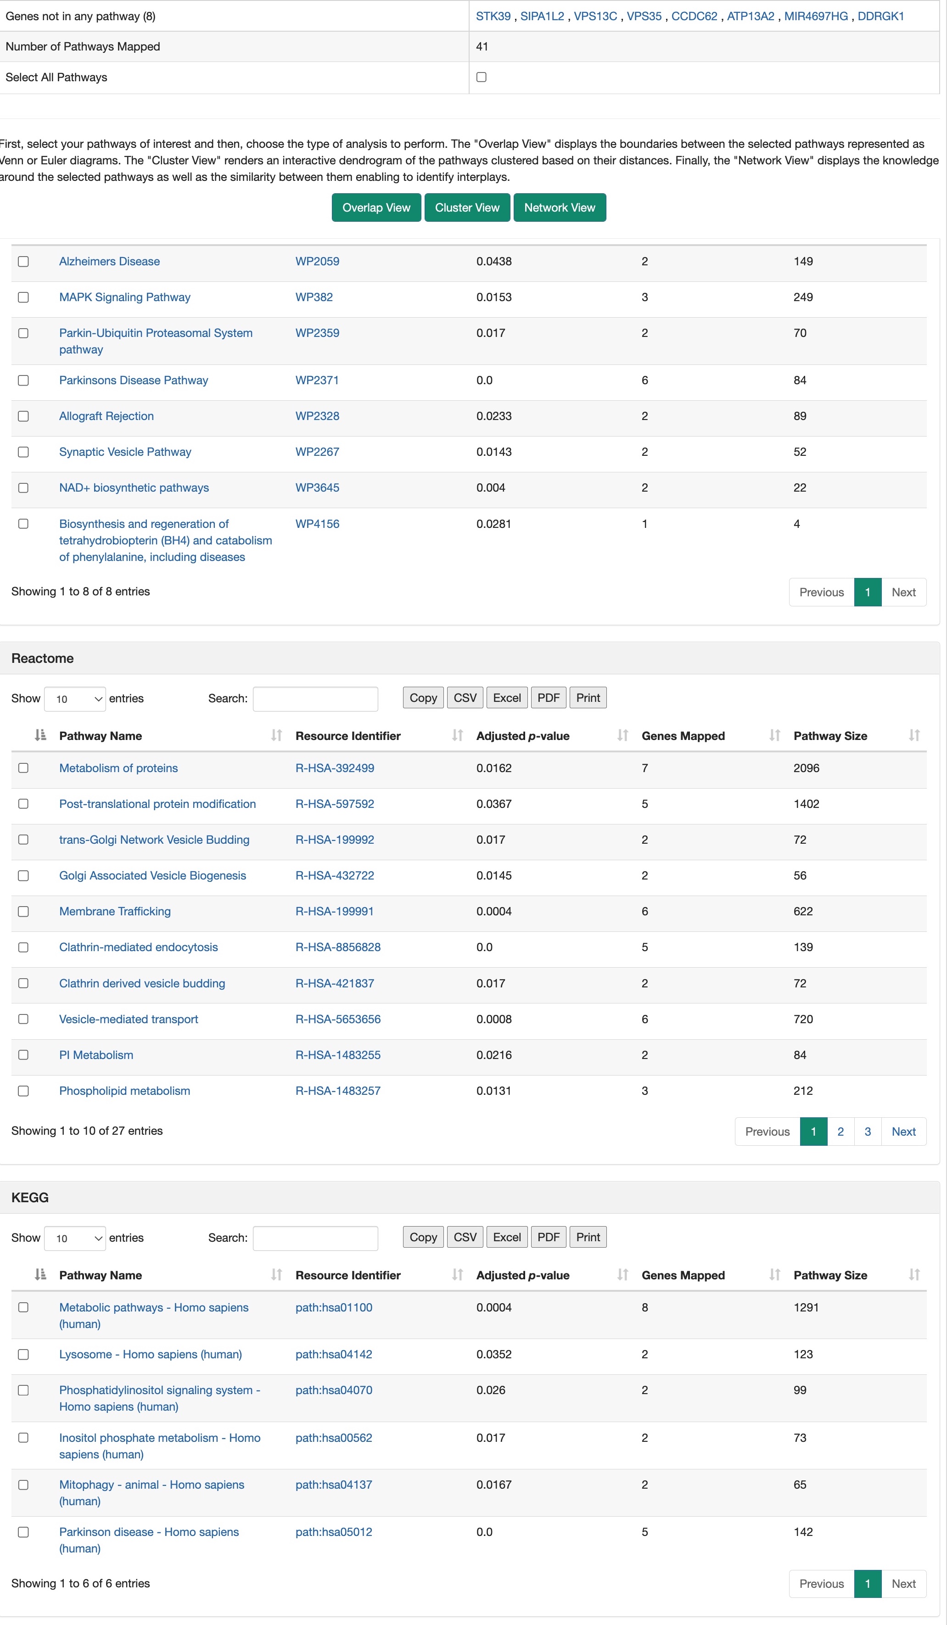Viewport: 947px width, 1625px height.
Task: Sort KEGG rows with the select-column icon
Action: [40, 1274]
